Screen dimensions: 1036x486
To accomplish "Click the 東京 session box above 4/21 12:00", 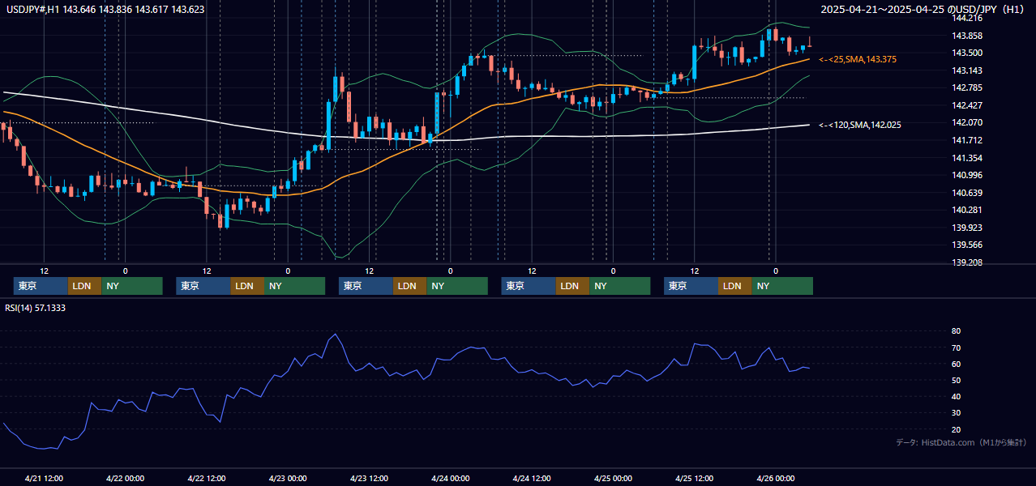I will [41, 286].
